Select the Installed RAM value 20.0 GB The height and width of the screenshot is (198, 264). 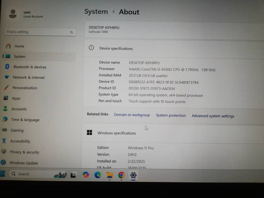(148, 76)
